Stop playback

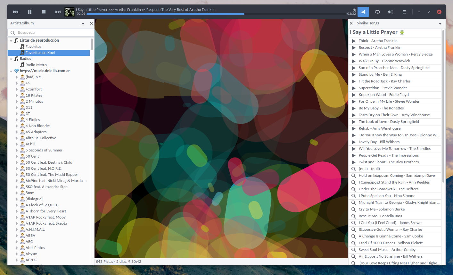[x=44, y=12]
